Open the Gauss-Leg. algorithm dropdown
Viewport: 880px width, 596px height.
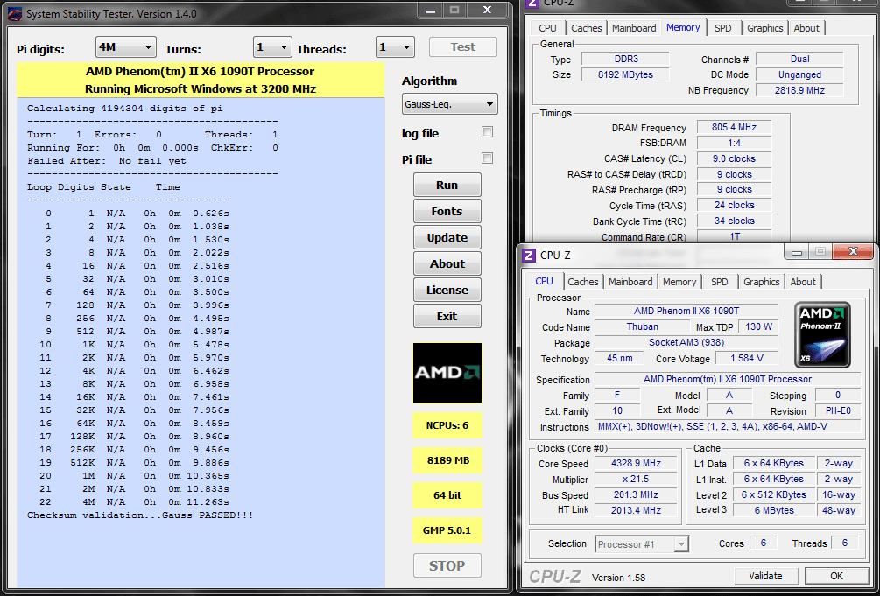click(449, 104)
